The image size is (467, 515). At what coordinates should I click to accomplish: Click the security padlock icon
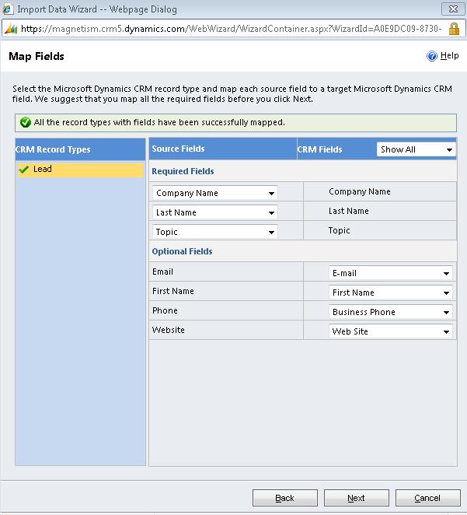tap(454, 28)
